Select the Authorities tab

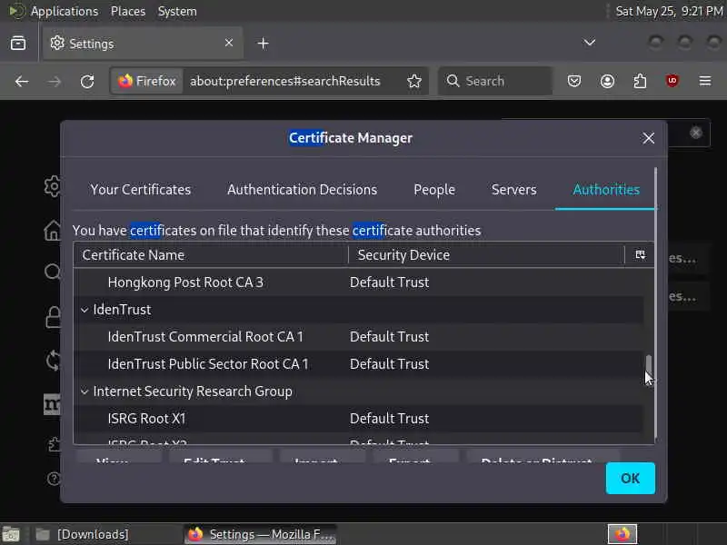606,190
